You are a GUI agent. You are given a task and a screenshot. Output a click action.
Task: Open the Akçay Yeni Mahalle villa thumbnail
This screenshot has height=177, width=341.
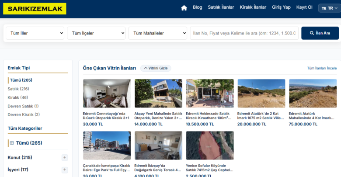[158, 93]
